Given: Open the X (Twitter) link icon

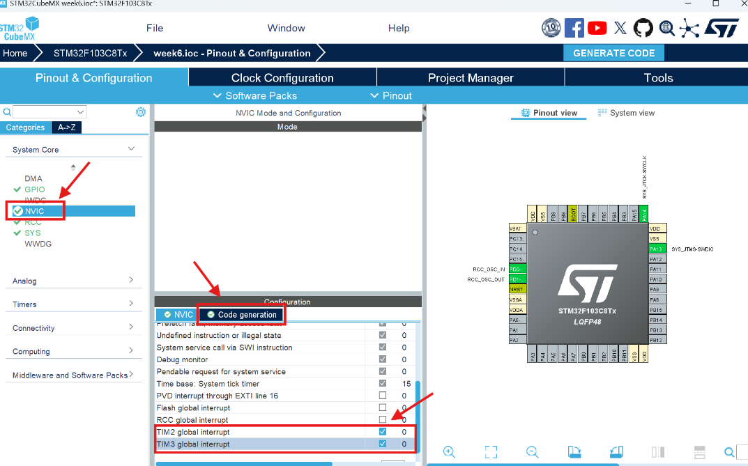Looking at the screenshot, I should point(620,28).
